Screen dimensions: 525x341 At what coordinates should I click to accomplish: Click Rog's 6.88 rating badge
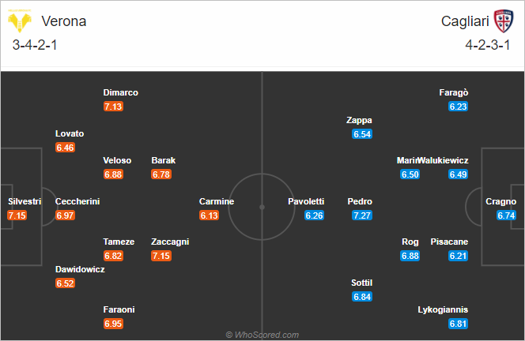(x=410, y=256)
